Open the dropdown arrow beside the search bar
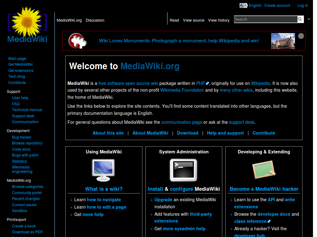The image size is (317, 237). [x=308, y=19]
